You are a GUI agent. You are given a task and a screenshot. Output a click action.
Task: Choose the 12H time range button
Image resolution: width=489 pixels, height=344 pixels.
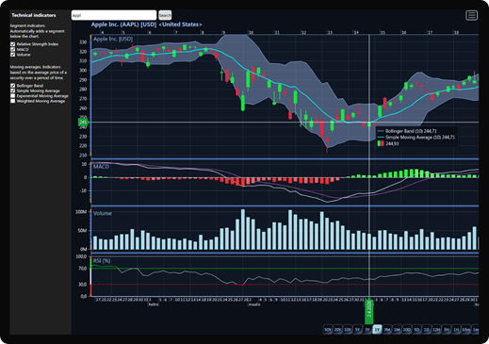click(436, 330)
